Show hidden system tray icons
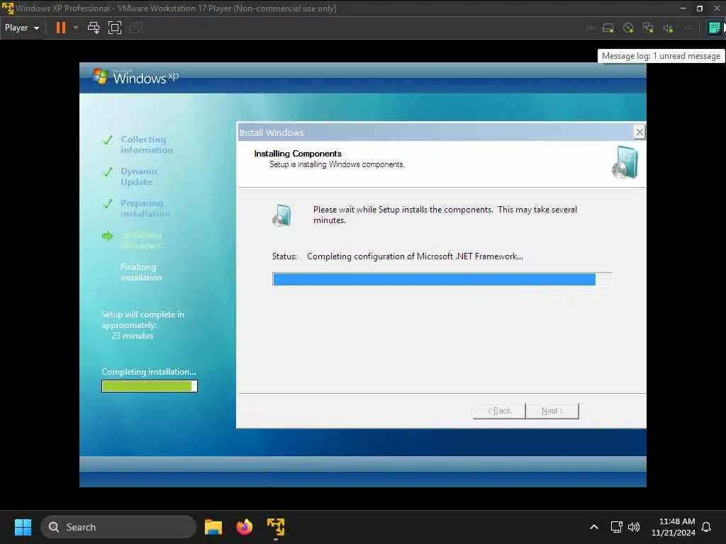Screen dimensions: 726x544 594,527
